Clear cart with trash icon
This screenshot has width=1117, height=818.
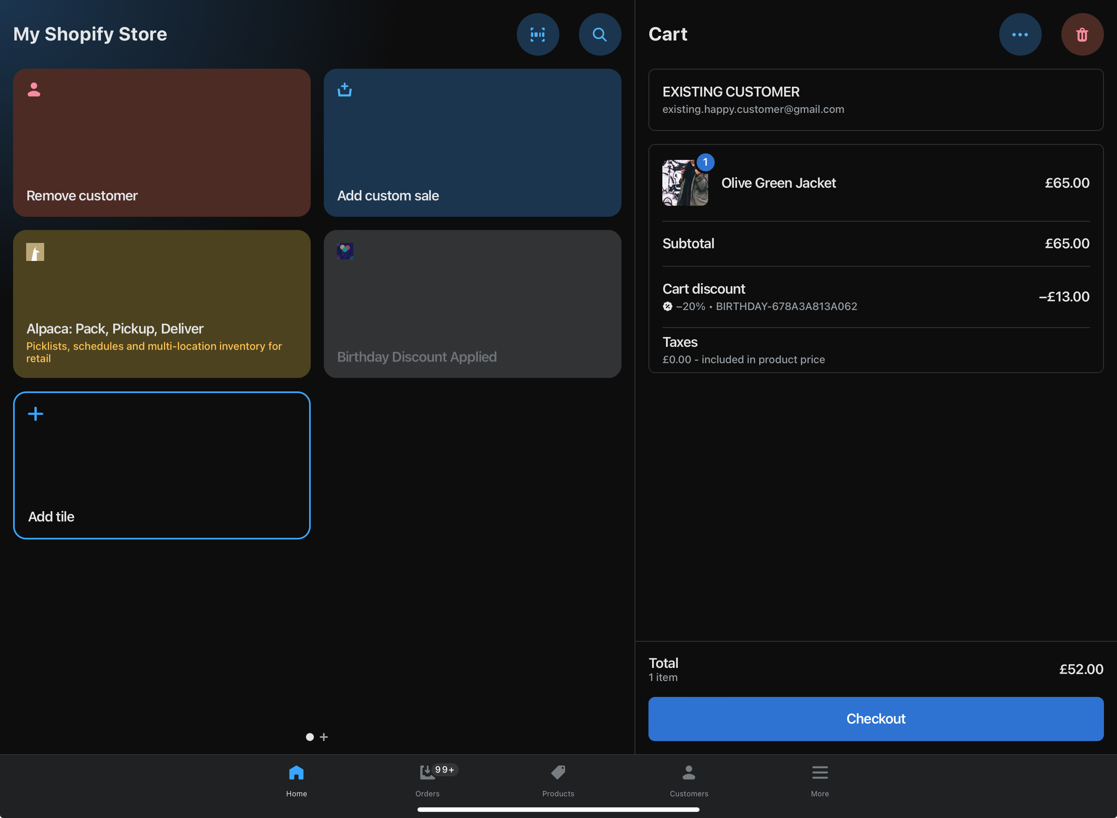coord(1082,34)
